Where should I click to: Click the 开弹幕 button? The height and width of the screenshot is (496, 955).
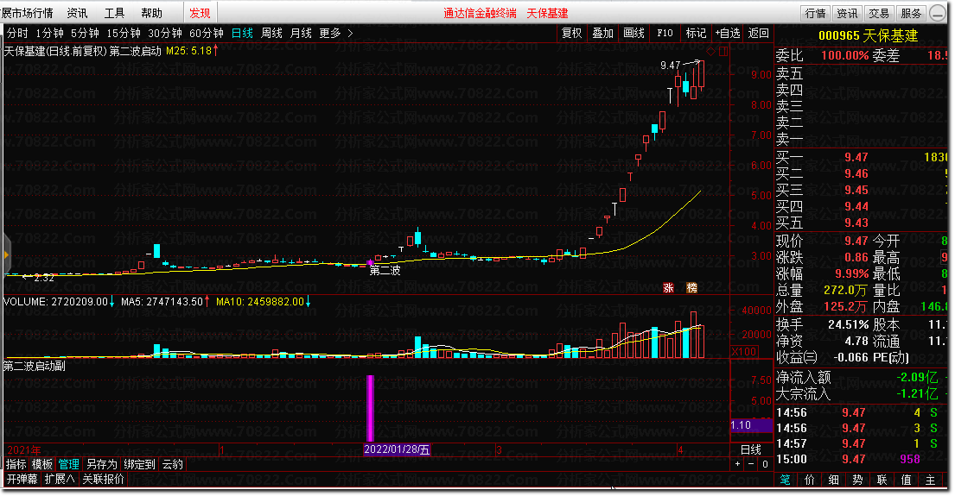(22, 479)
